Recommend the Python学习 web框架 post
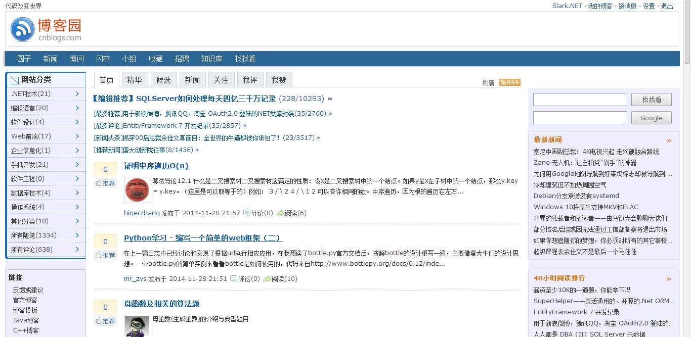 click(x=106, y=255)
